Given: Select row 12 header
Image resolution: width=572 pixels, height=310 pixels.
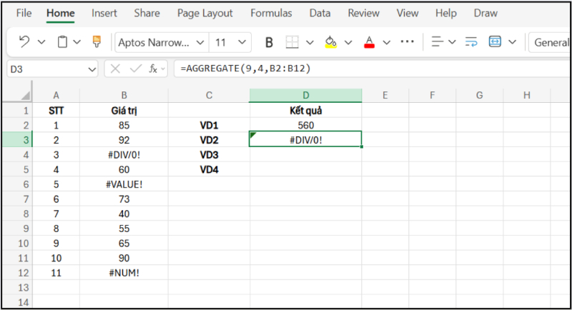Looking at the screenshot, I should click(17, 273).
